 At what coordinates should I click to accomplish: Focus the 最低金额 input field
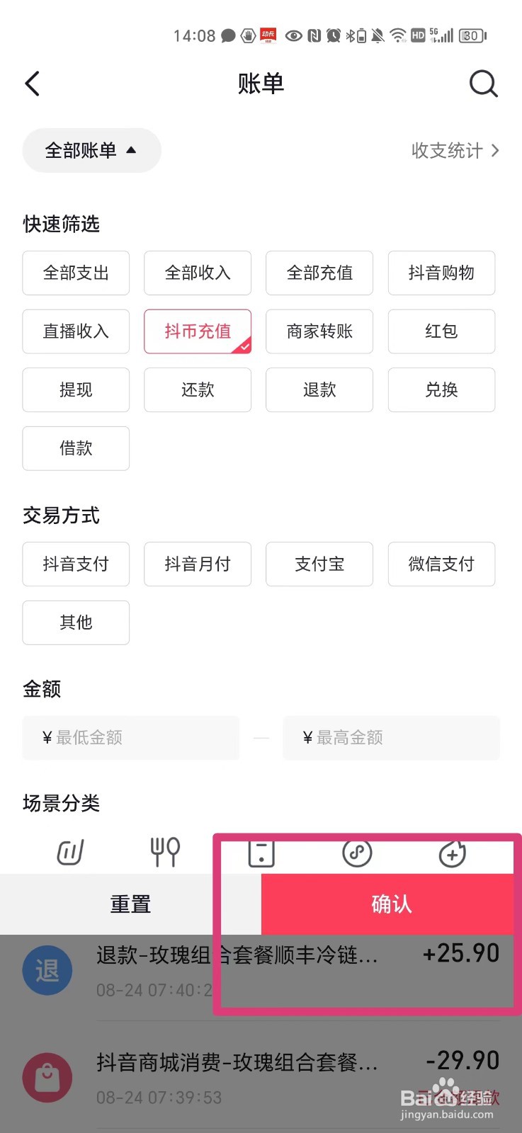click(x=131, y=738)
